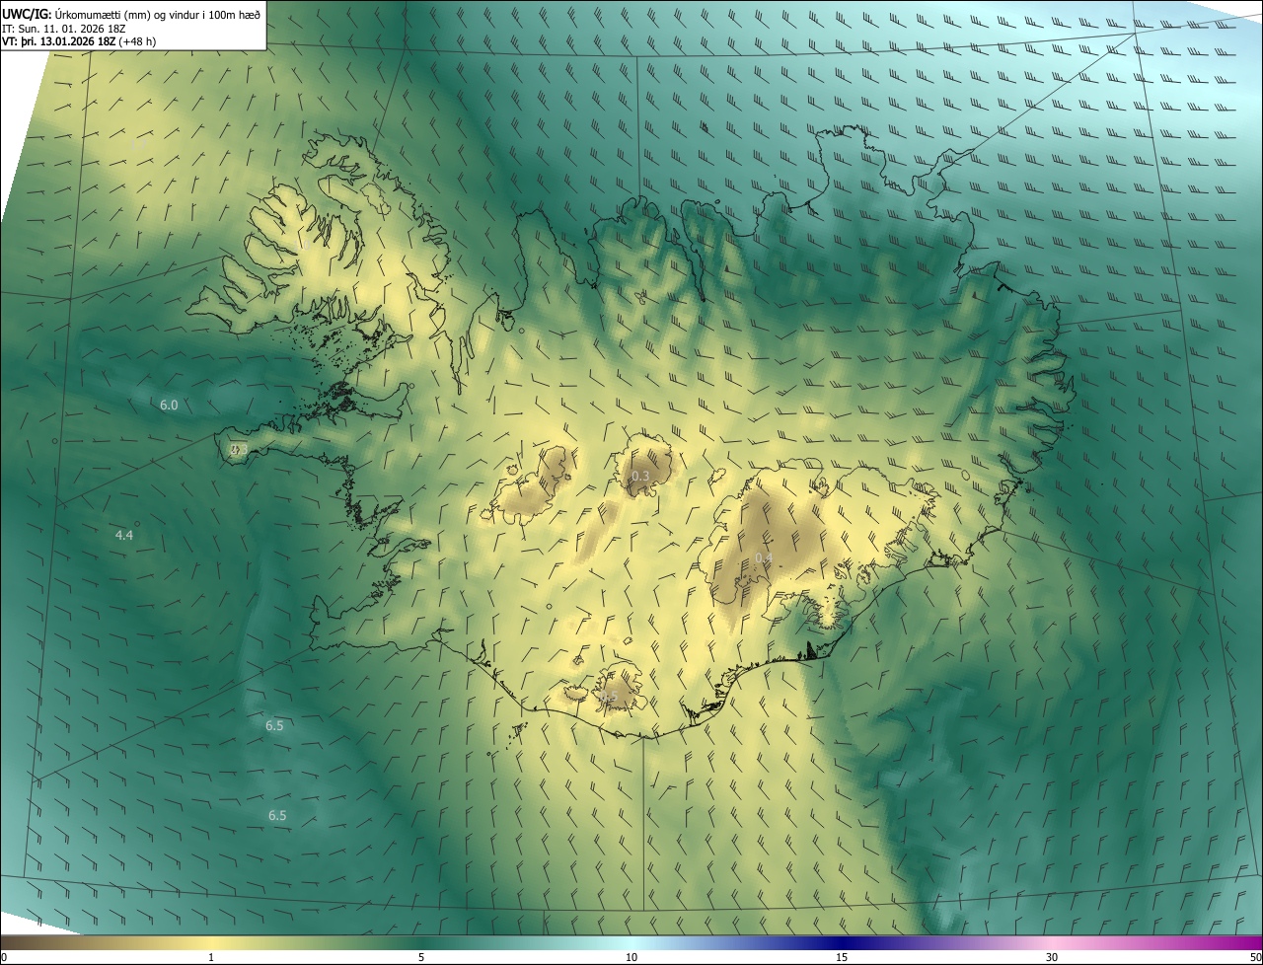Screen dimensions: 1263x965
Task: Click the 50 tick label on the color scale
Action: point(1255,957)
